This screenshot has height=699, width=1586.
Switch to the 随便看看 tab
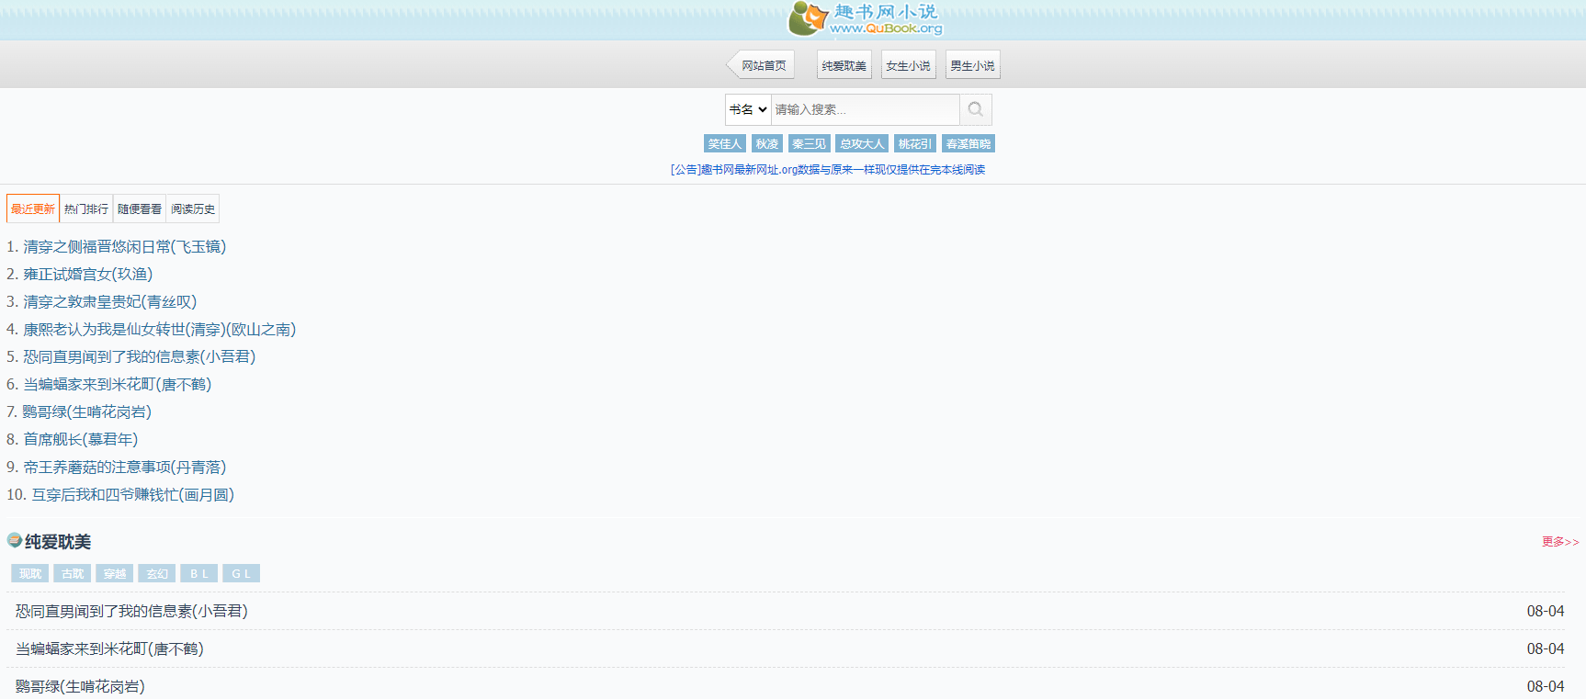click(x=140, y=209)
